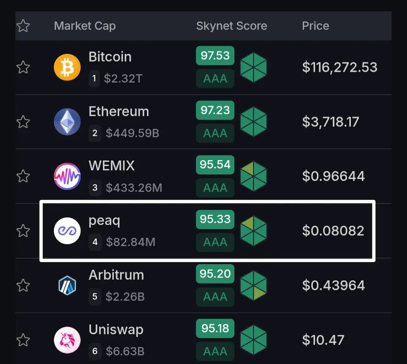Toggle favorite star for Uniswap
The height and width of the screenshot is (364, 407).
(x=23, y=340)
